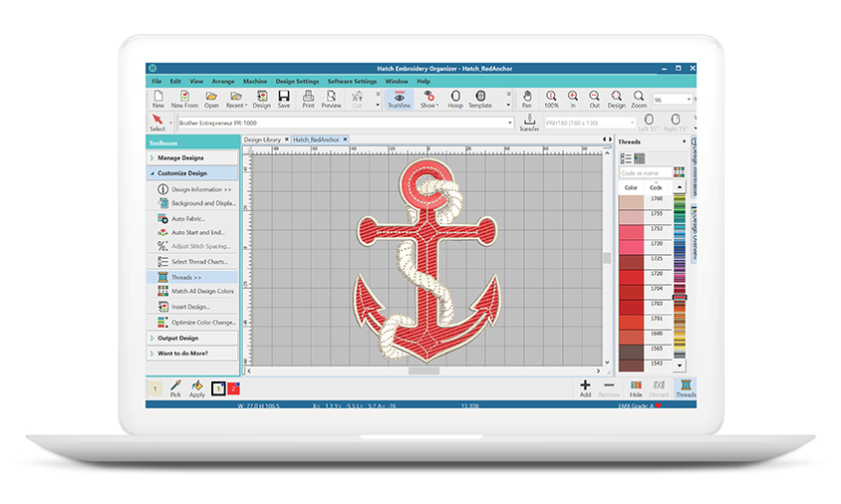Open the Software Settings menu
Screen dimensions: 841x504
pos(352,82)
